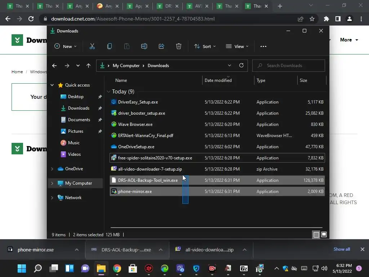Open Microsoft Store from taskbar
Image resolution: width=369 pixels, height=277 pixels.
pos(133,268)
